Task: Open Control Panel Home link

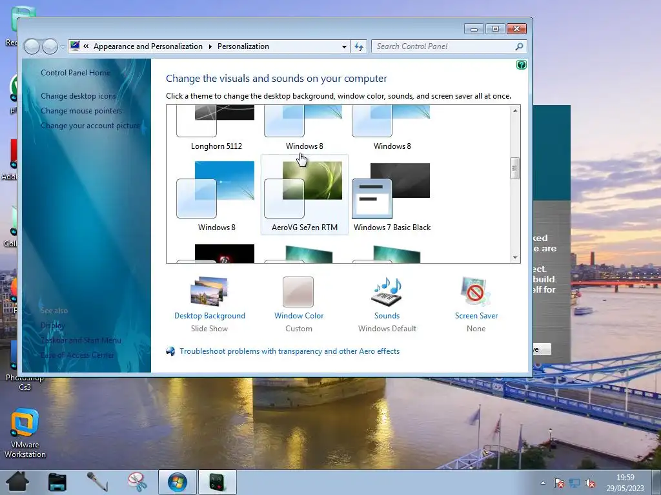Action: click(76, 73)
